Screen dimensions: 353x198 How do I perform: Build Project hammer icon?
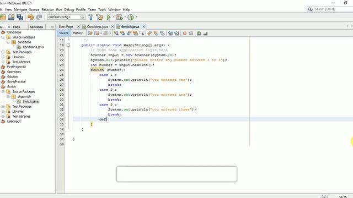[x=90, y=17]
